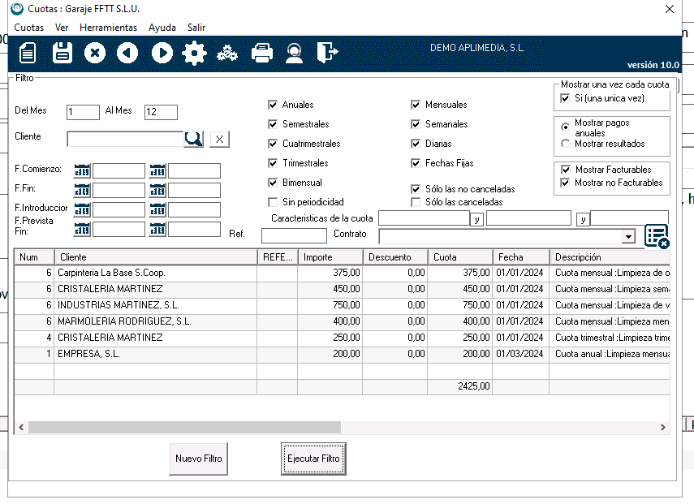Select Mostrar resultados radio button

tap(566, 144)
